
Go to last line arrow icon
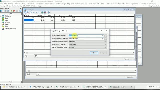tap(39, 12)
